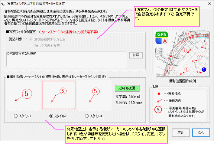Viewport: 214px width, 147px height.
Task: Click the red 撮影方向 arrow legend icon
Action: (159, 101)
